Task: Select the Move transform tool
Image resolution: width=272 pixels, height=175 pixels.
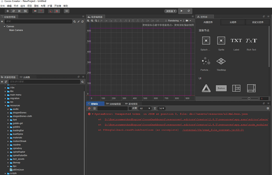Action: (7, 11)
